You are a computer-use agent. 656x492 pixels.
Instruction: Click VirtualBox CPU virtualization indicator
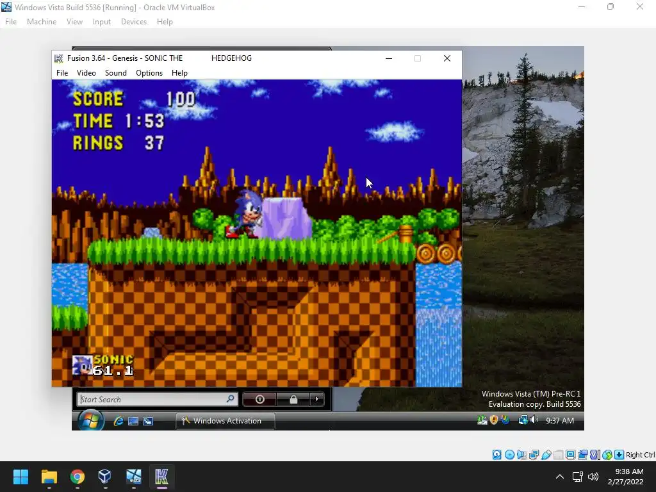point(595,455)
